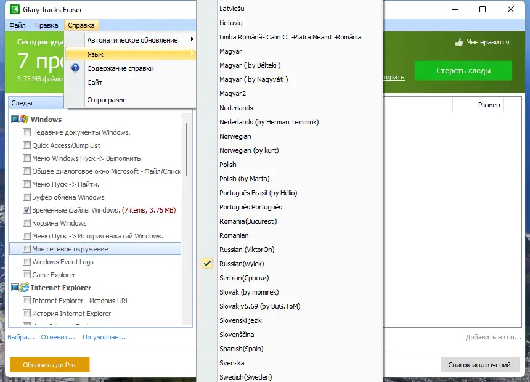Click the Мне нравится link
This screenshot has width=530, height=382.
tap(487, 42)
